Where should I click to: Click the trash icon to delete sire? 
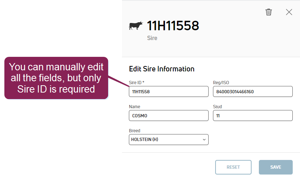tap(269, 12)
